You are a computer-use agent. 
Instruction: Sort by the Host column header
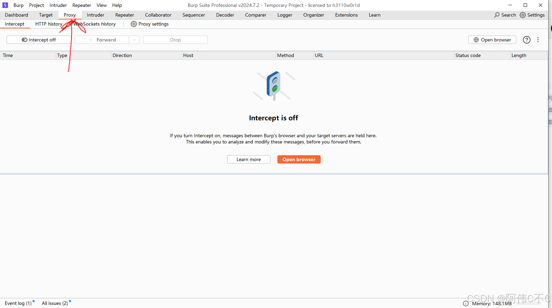229,55
